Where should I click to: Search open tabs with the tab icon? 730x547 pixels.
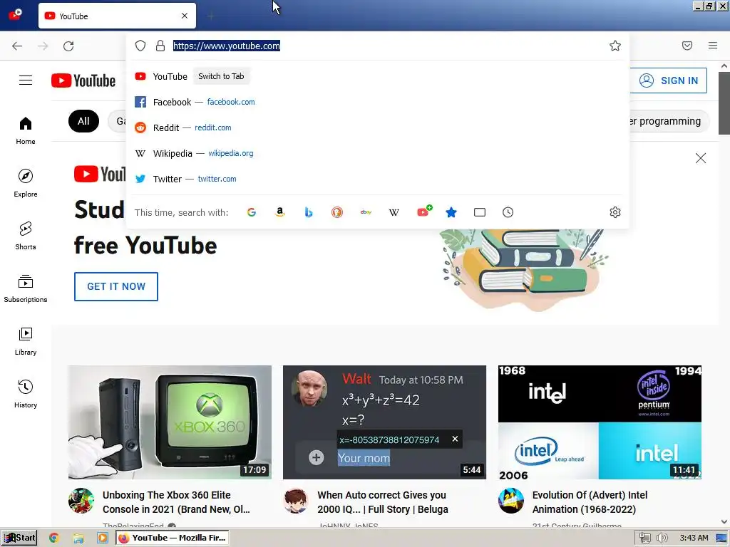[480, 212]
